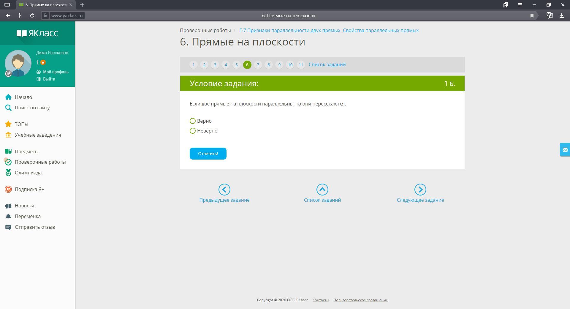Click the up-arrow task list circular icon
Image resolution: width=570 pixels, height=309 pixels.
pyautogui.click(x=322, y=190)
